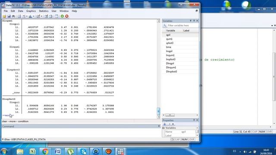Click the Filter variables here field
The width and height of the screenshot is (276, 155).
pyautogui.click(x=183, y=26)
